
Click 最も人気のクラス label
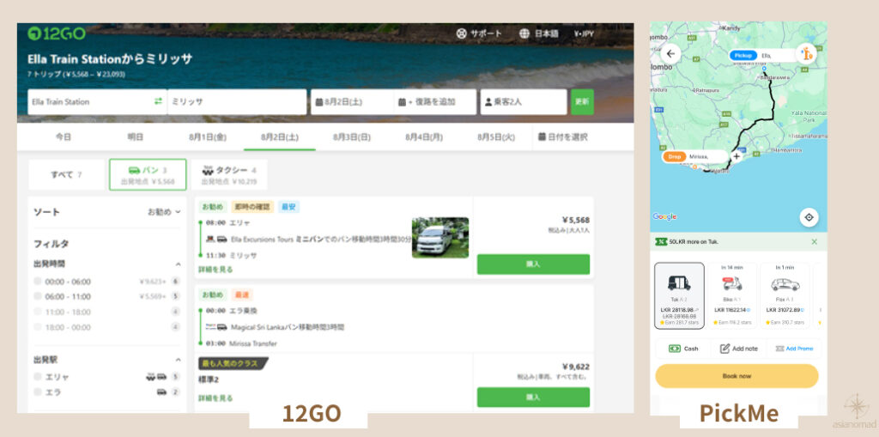(232, 363)
